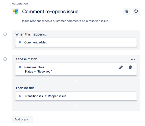Add a condition with plus under Issue matches
The width and height of the screenshot is (145, 126).
[x=76, y=81]
